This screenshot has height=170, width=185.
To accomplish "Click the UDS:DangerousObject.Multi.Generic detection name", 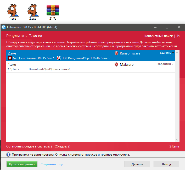I will (x=86, y=58).
